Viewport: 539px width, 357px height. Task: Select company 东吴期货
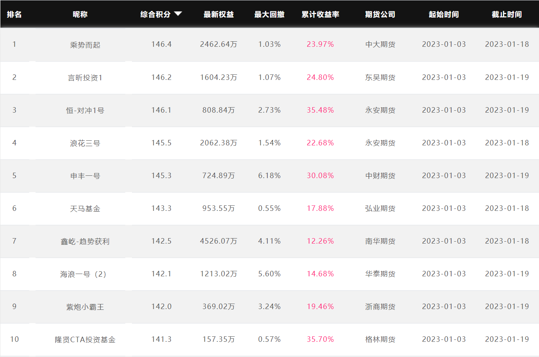click(x=380, y=77)
